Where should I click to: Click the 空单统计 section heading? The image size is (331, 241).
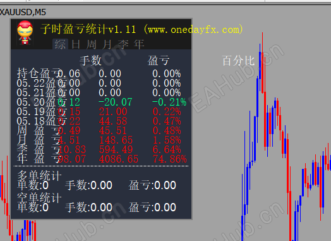(x=39, y=197)
